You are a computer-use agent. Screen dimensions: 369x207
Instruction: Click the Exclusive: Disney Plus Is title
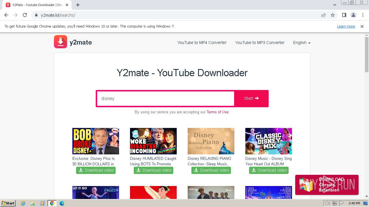93,161
